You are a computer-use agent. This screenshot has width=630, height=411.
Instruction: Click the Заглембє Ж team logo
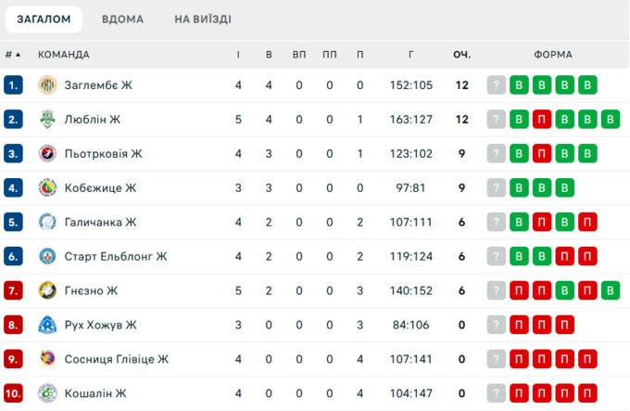click(47, 85)
